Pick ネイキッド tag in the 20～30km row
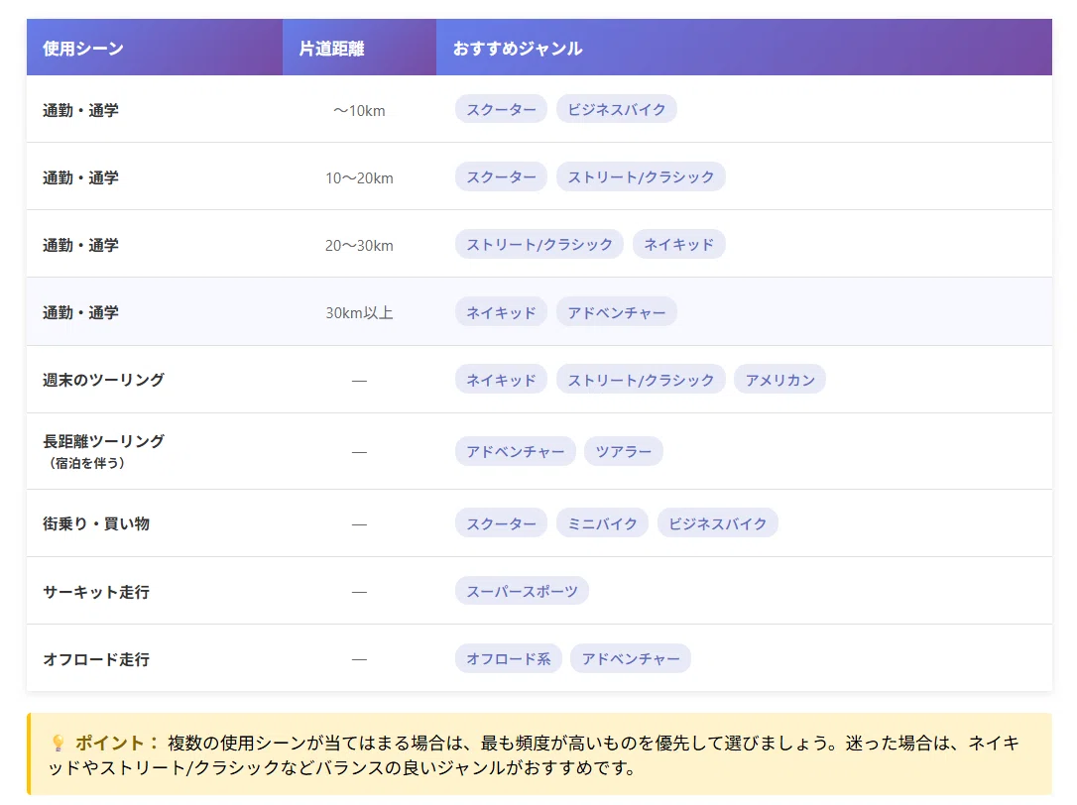 click(x=678, y=244)
